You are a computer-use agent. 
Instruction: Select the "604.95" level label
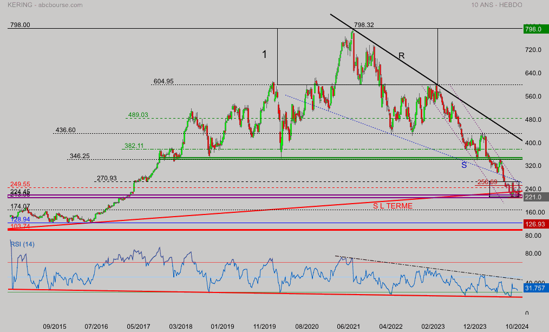point(164,81)
